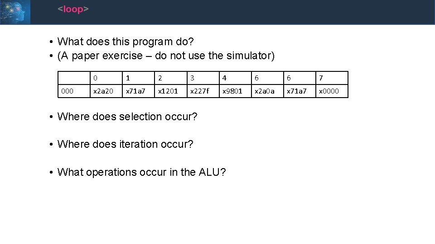Click the x1201 table cell
The width and height of the screenshot is (435, 244).
(x=171, y=91)
